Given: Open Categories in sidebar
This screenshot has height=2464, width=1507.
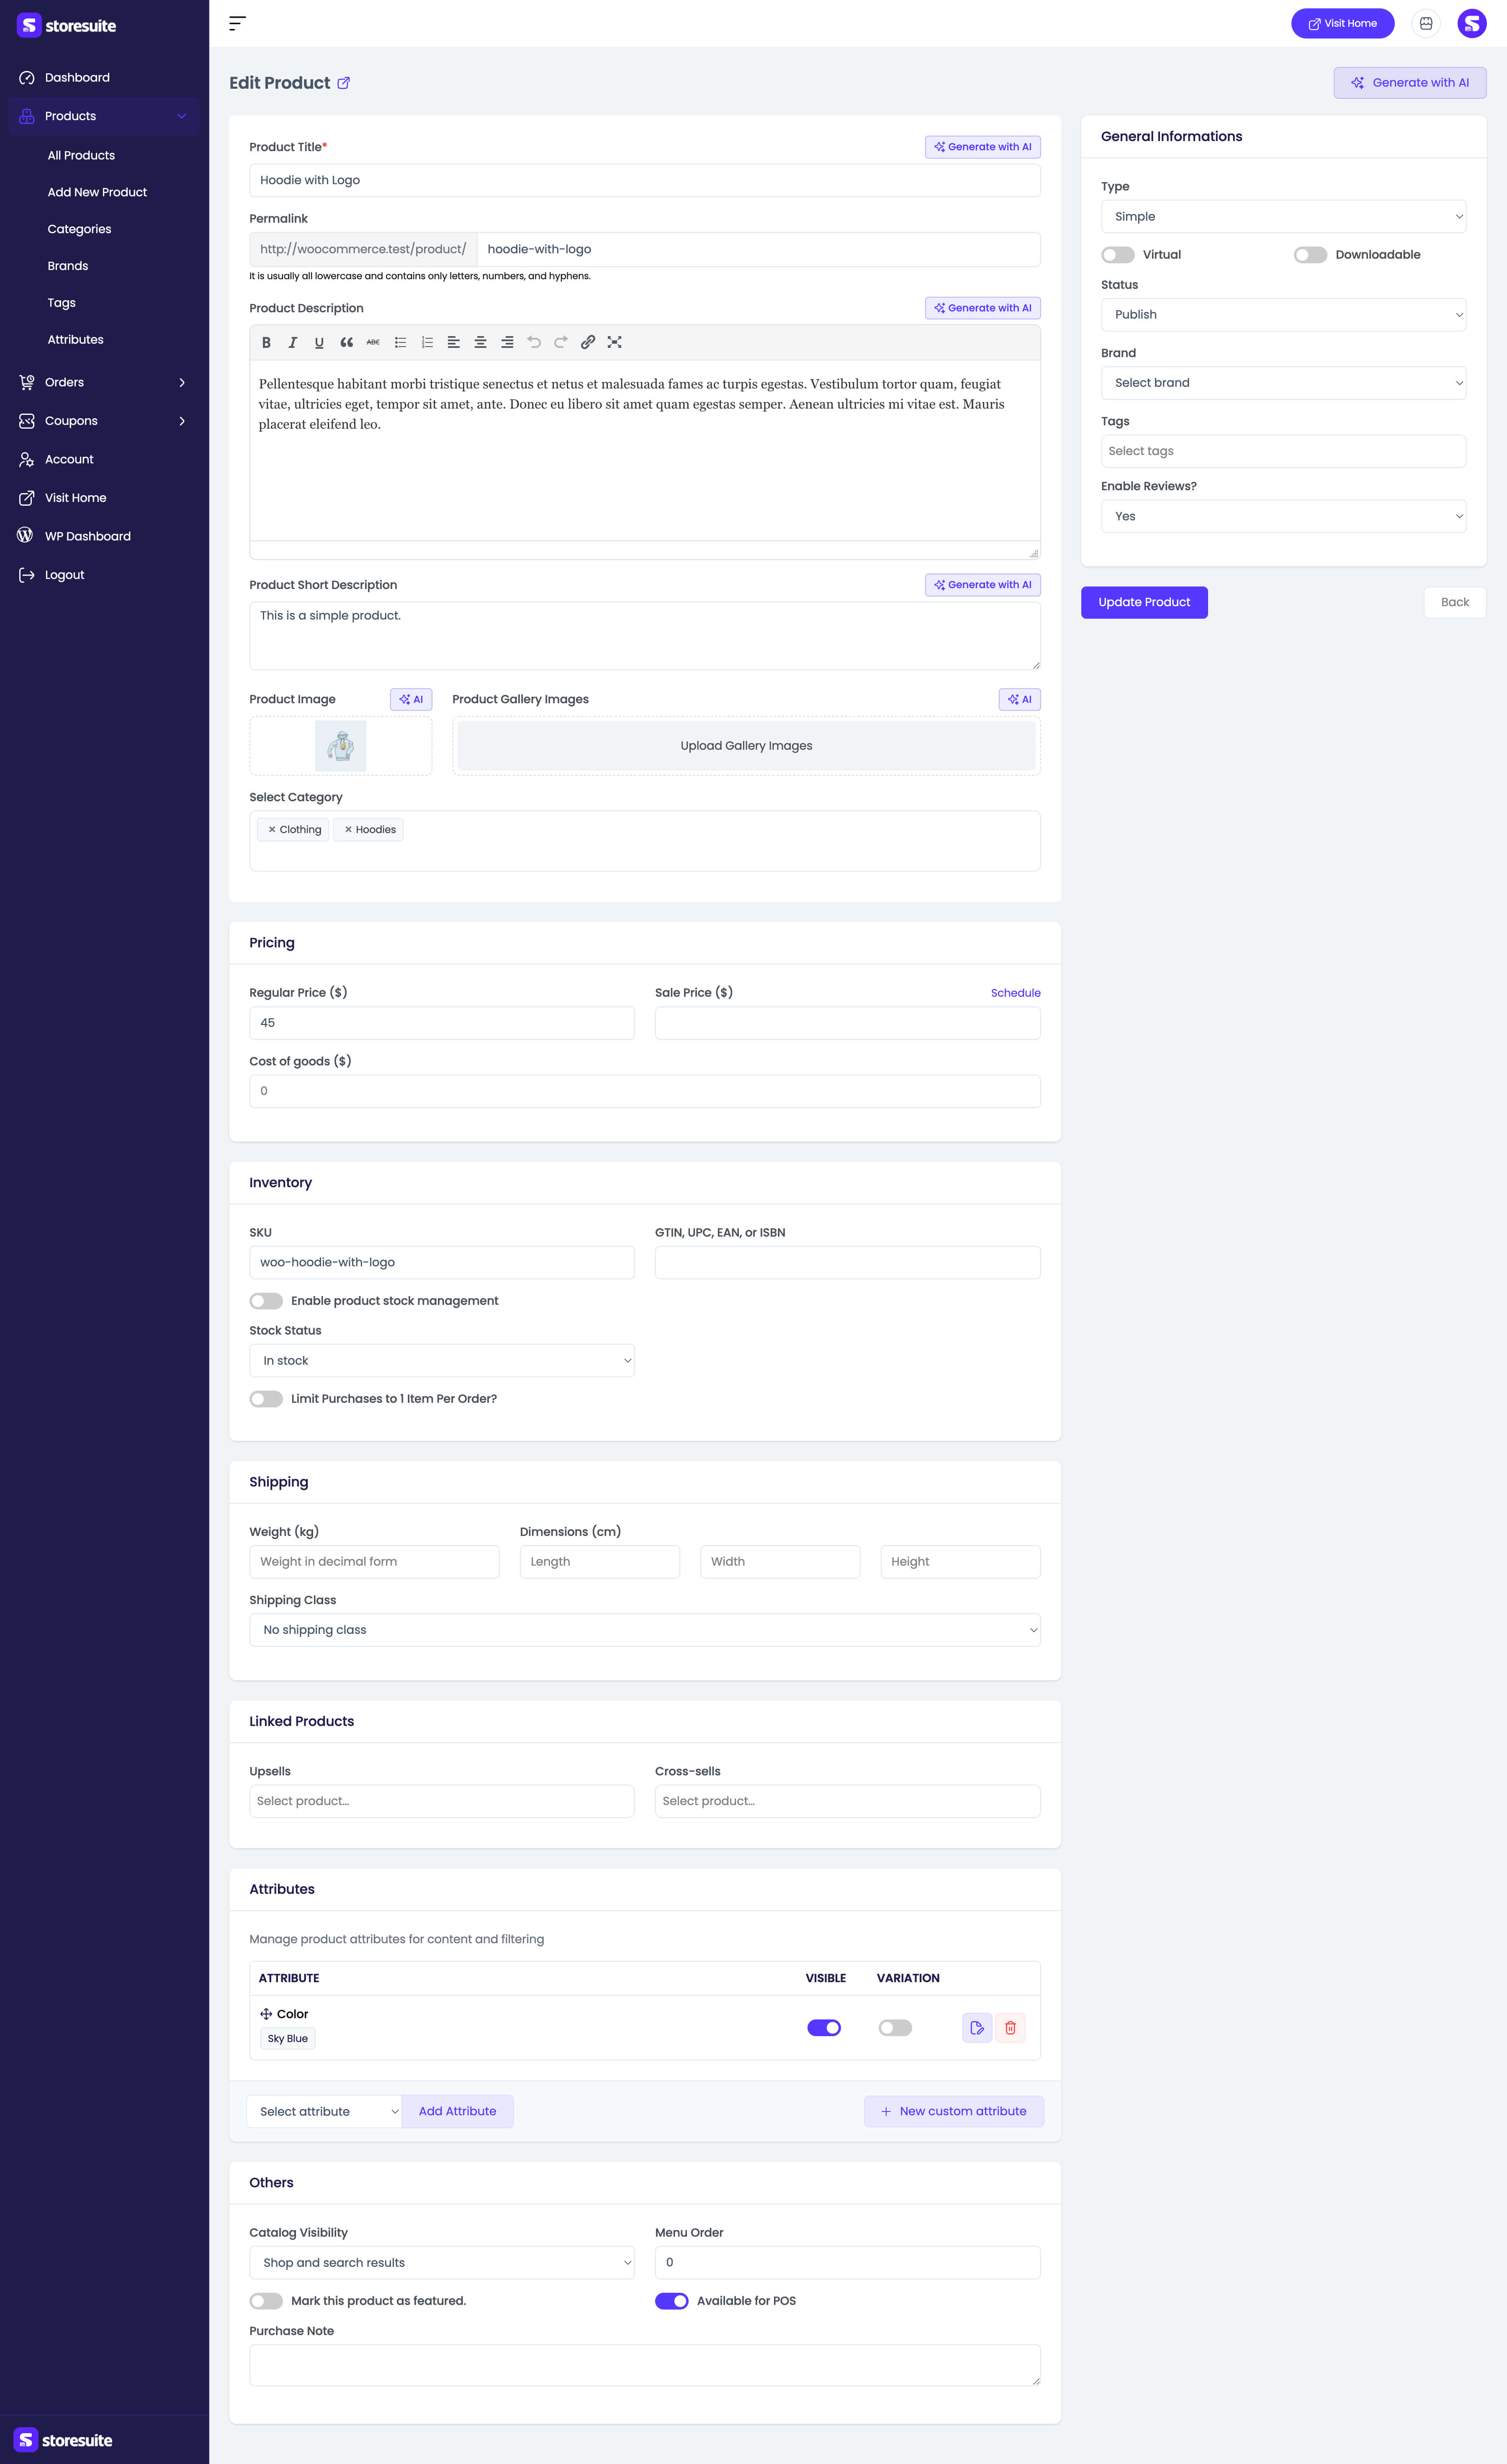Looking at the screenshot, I should point(79,229).
